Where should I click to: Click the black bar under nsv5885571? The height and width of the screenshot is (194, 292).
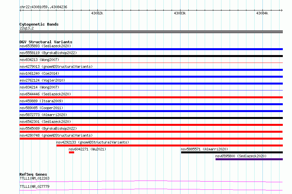click(232, 152)
